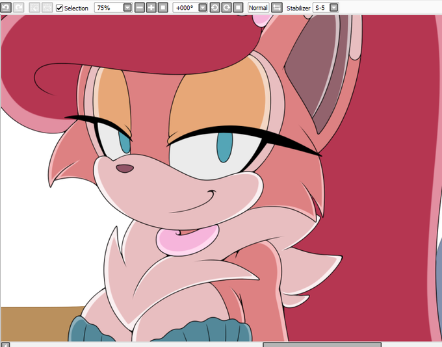Viewport: 442px width, 347px height.
Task: Reset the zoom with the square button
Action: click(x=163, y=8)
